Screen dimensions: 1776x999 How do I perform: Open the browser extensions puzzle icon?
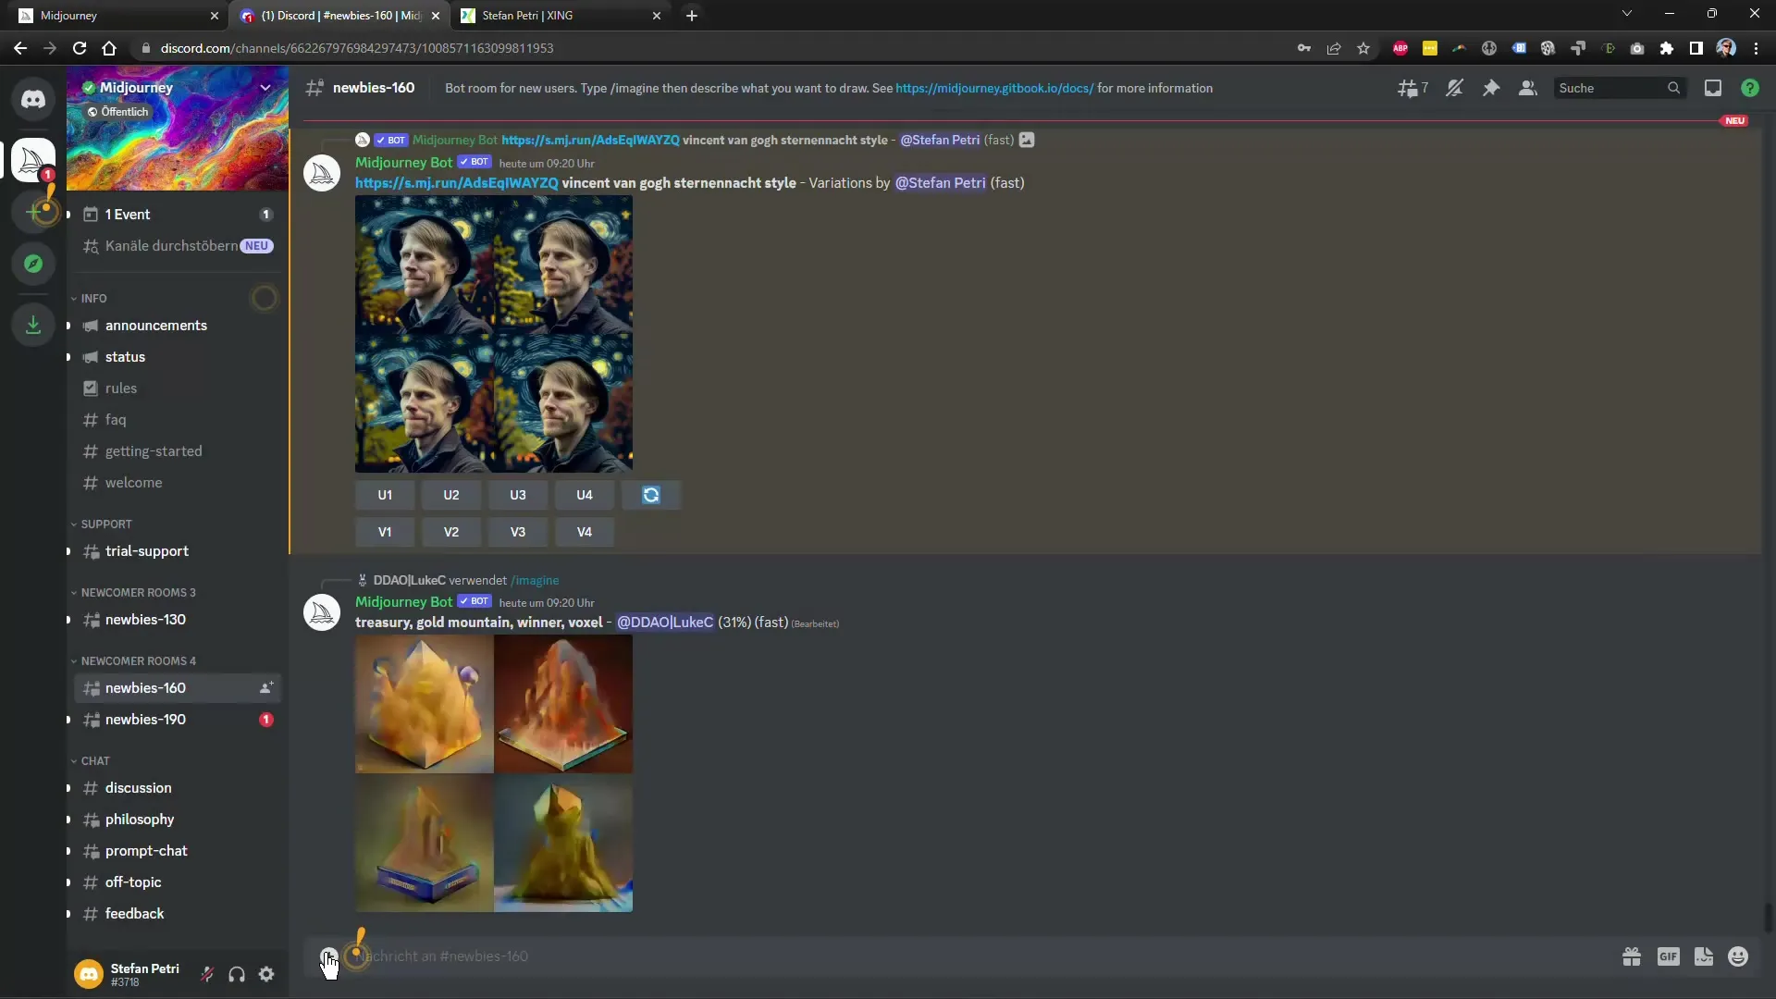1667,48
